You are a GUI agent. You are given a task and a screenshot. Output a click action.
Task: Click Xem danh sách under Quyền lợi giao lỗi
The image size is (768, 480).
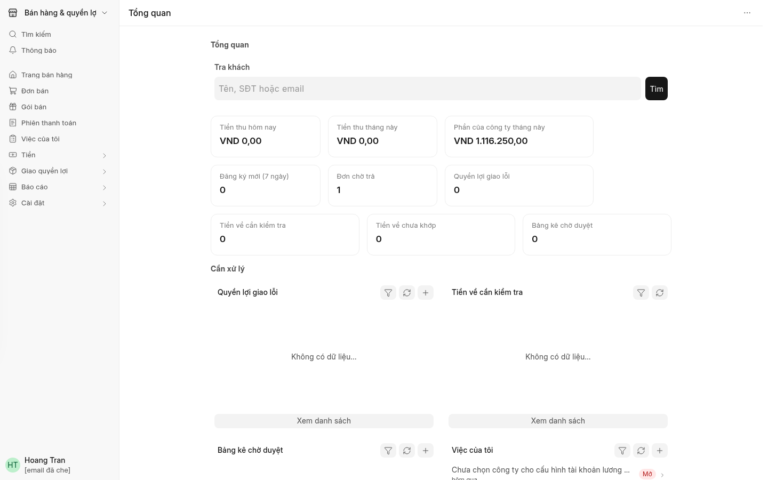(324, 421)
